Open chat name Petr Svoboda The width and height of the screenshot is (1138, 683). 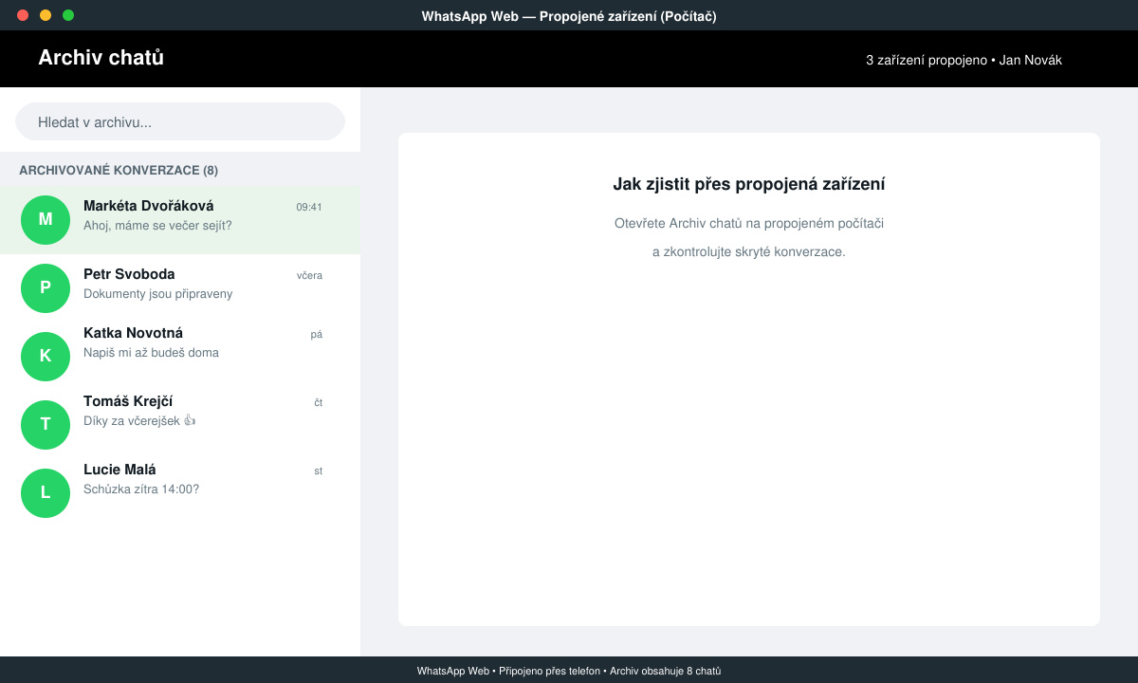[129, 274]
